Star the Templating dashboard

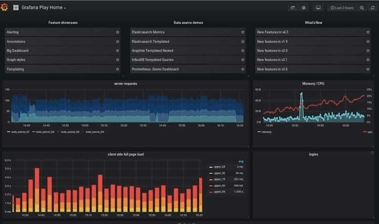(117, 69)
